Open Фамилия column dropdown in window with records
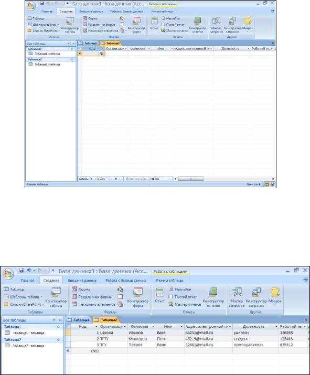The height and width of the screenshot is (375, 310). pyautogui.click(x=153, y=326)
